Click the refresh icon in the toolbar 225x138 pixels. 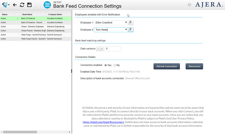(22, 5)
